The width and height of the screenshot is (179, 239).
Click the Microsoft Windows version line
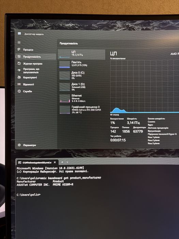pyautogui.click(x=50, y=168)
